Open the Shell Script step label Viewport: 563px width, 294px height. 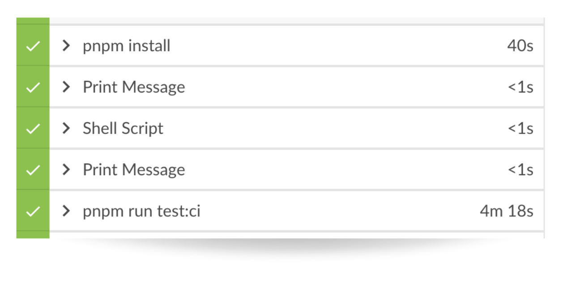point(123,129)
